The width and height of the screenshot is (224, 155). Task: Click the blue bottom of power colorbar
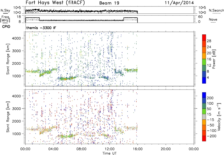(204, 81)
